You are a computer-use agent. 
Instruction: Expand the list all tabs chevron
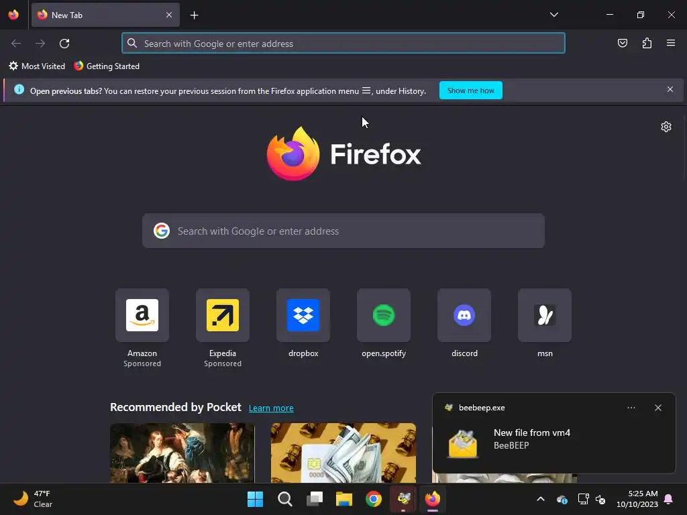[553, 15]
